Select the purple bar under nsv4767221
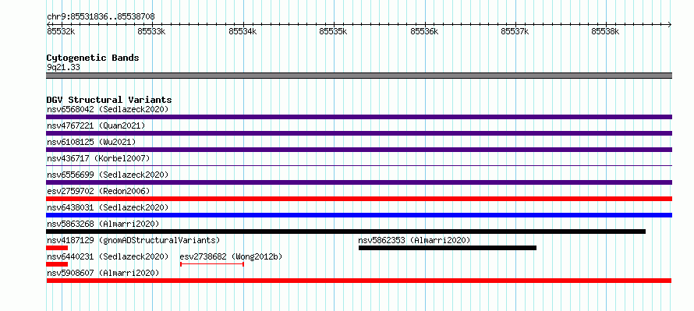Viewport: 694px width, 311px height. (x=359, y=133)
